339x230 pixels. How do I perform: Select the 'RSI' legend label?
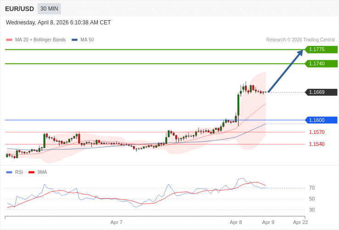click(19, 172)
